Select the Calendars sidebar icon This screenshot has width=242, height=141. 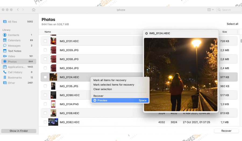pyautogui.click(x=5, y=40)
